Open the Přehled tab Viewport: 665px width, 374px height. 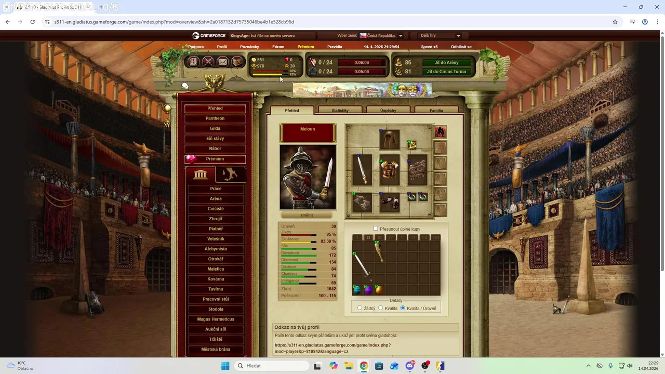(292, 110)
